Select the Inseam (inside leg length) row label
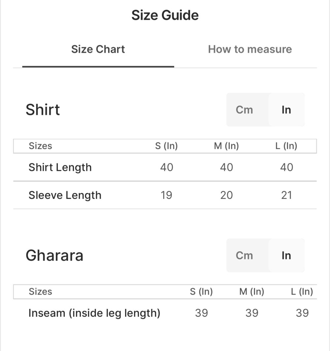Viewport: 330px width, 351px height. click(94, 313)
